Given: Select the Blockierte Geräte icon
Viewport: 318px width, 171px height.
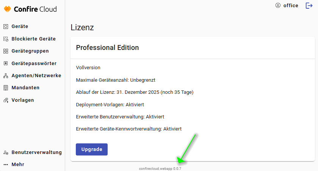Looking at the screenshot, I should click(6, 39).
